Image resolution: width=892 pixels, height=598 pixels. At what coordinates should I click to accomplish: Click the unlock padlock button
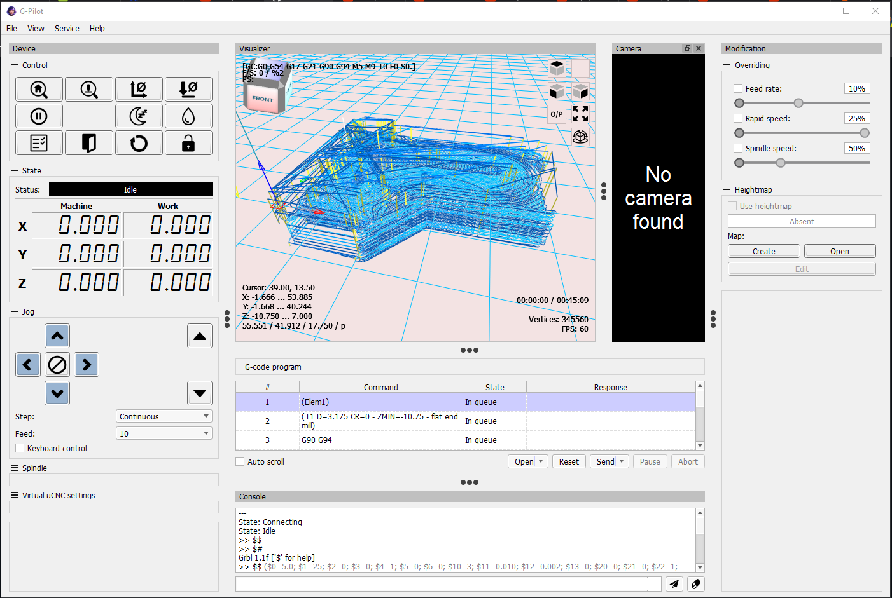[x=188, y=144]
